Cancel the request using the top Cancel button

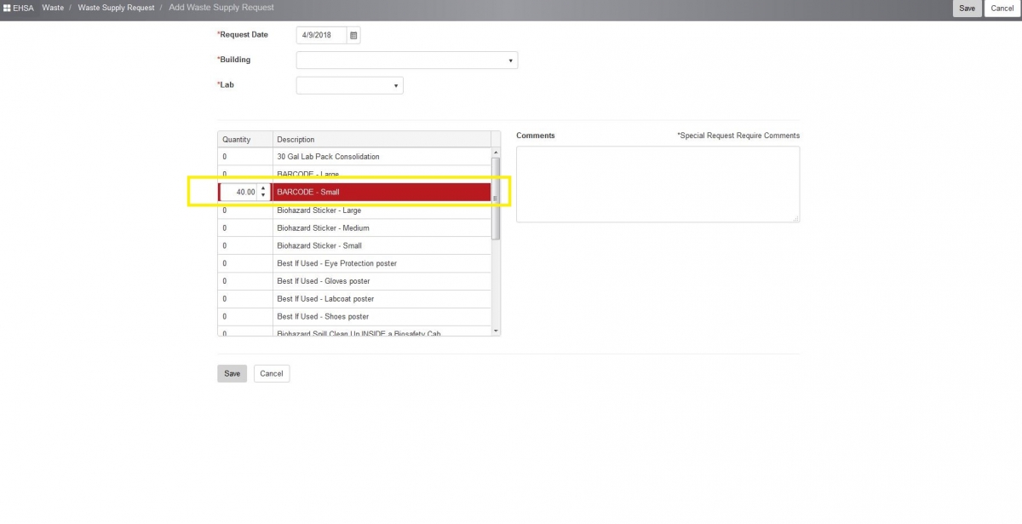coord(1001,8)
